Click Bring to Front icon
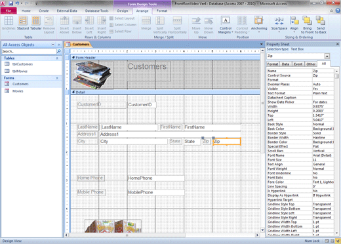 [x=307, y=21]
